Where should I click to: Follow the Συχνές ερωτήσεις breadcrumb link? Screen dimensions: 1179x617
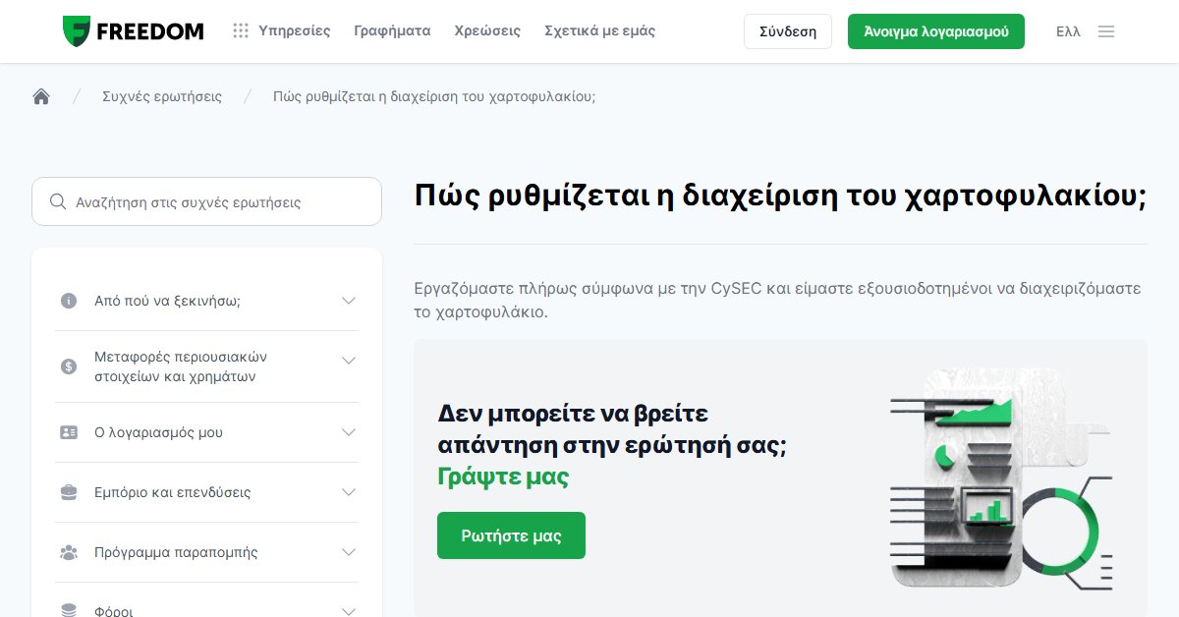tap(162, 96)
